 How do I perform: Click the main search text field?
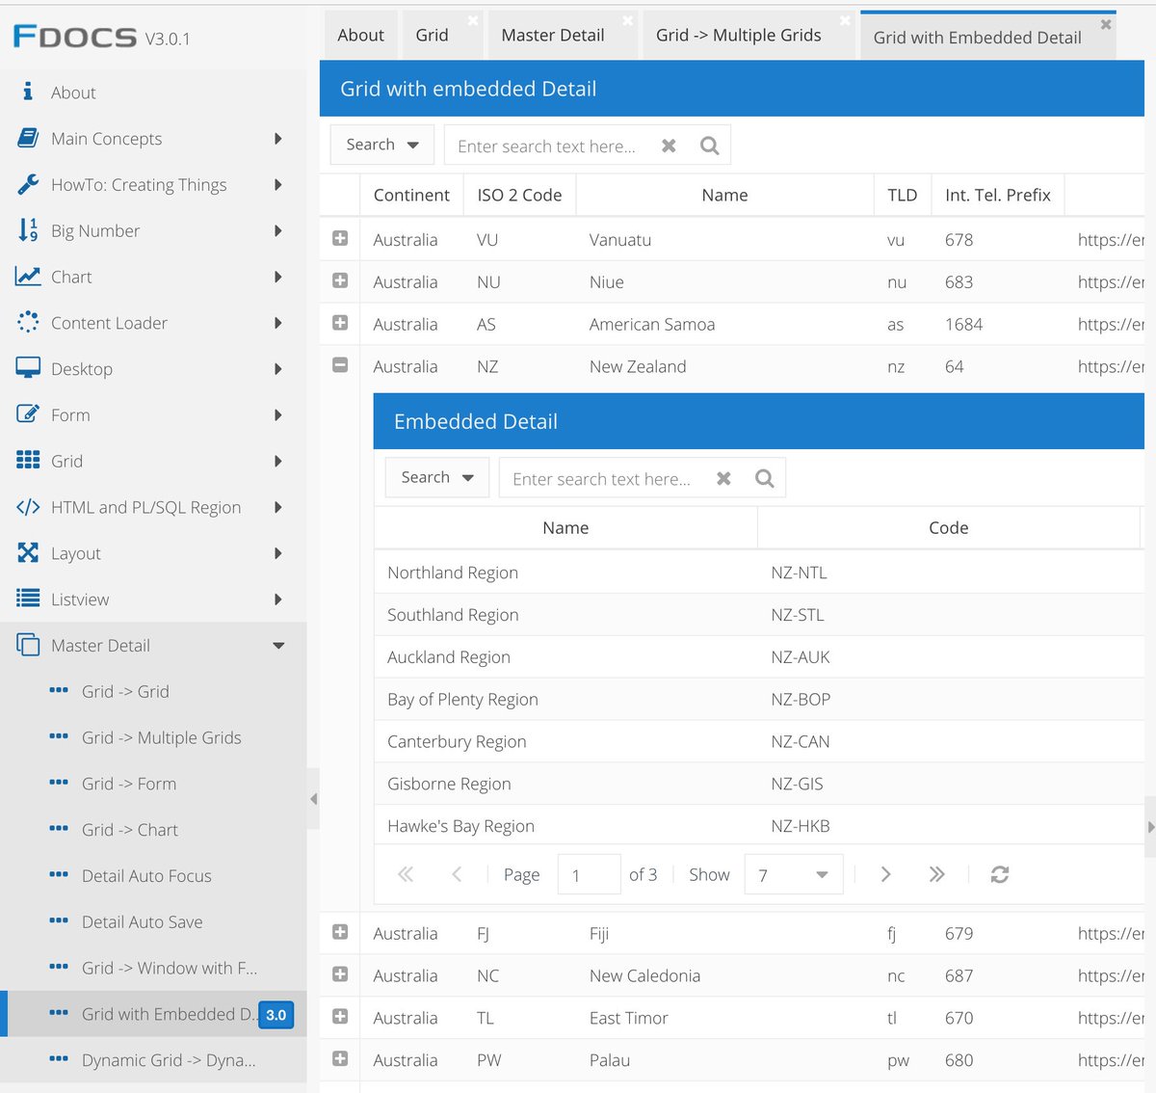pyautogui.click(x=546, y=146)
